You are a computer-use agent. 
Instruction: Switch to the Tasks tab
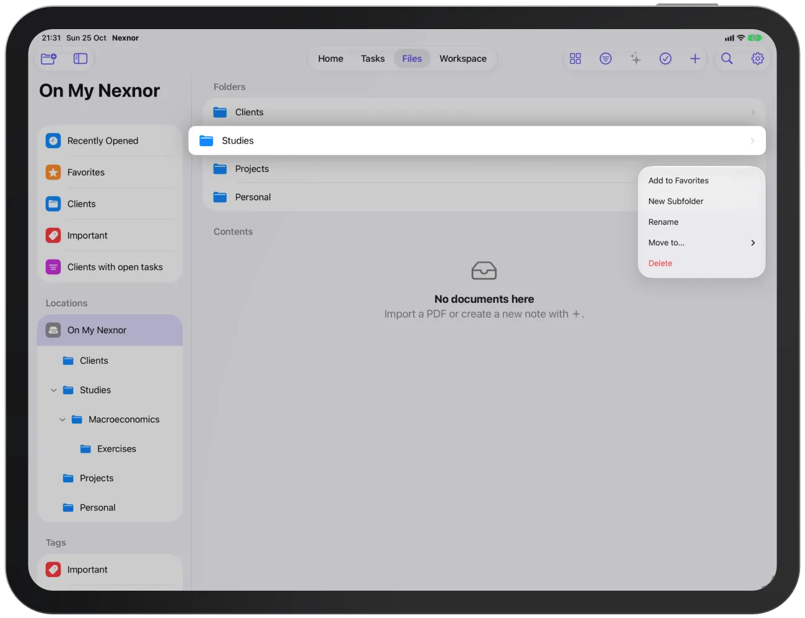pyautogui.click(x=373, y=59)
